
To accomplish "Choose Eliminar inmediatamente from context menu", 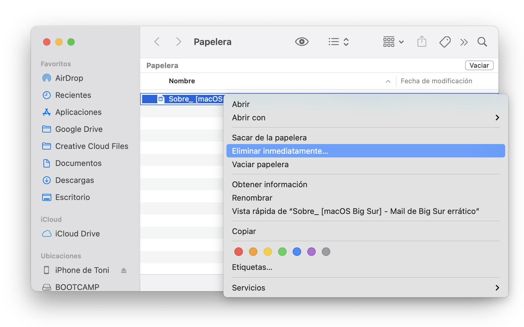I will (x=365, y=151).
